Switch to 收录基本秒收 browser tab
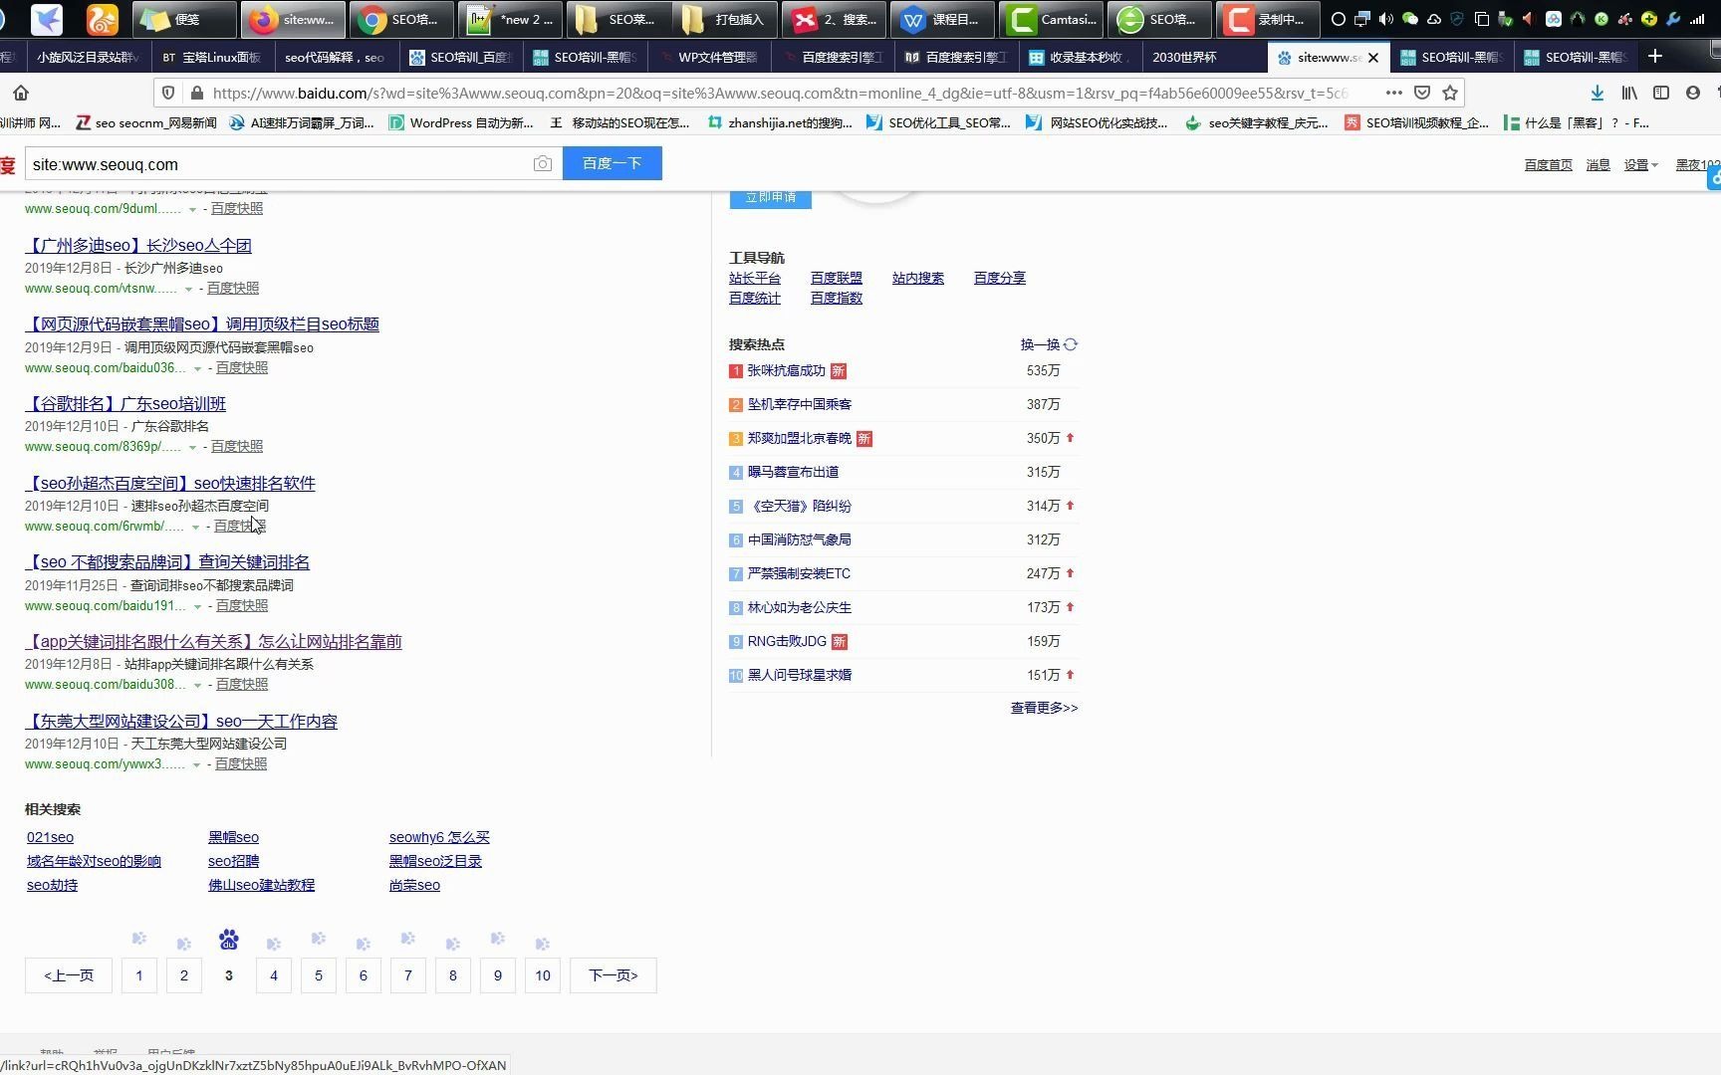 click(x=1080, y=58)
